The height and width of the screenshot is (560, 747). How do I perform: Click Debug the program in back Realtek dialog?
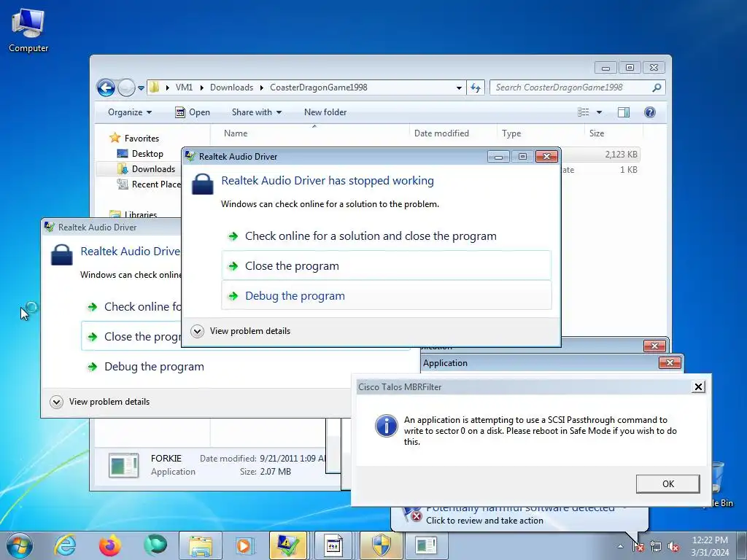[154, 367]
